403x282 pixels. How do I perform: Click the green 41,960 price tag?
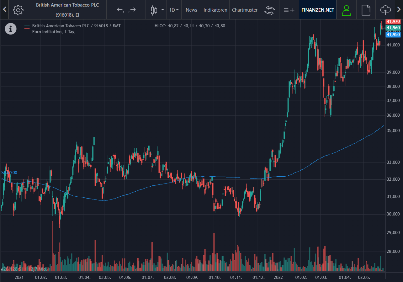[393, 28]
